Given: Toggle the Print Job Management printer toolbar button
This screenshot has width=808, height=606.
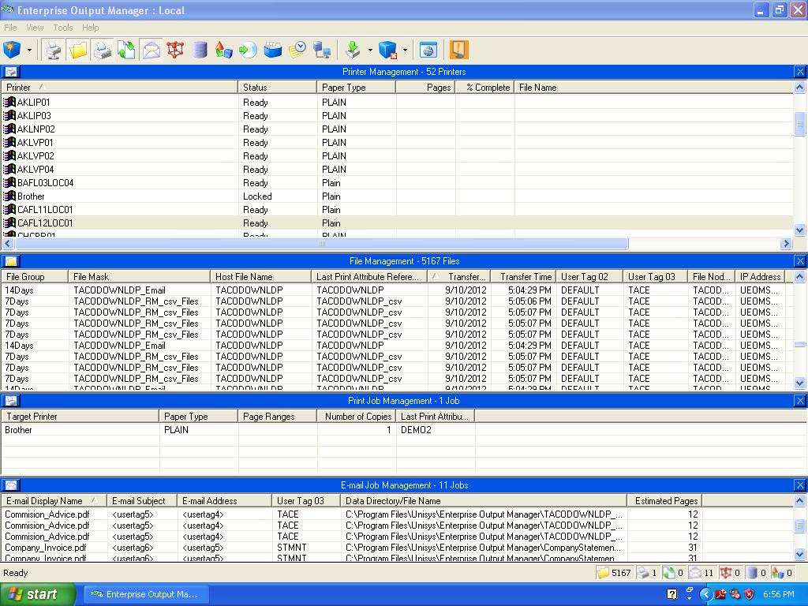Looking at the screenshot, I should 103,50.
